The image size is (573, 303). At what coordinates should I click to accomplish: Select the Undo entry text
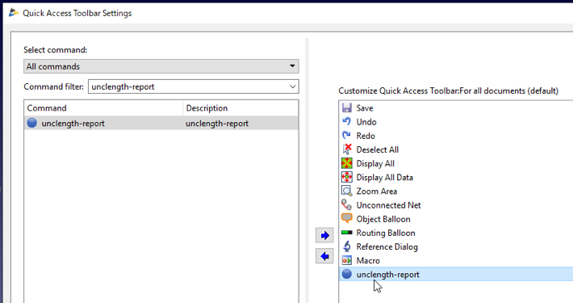click(x=366, y=122)
